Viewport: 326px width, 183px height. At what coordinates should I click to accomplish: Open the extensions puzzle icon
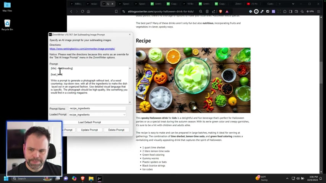(x=285, y=12)
